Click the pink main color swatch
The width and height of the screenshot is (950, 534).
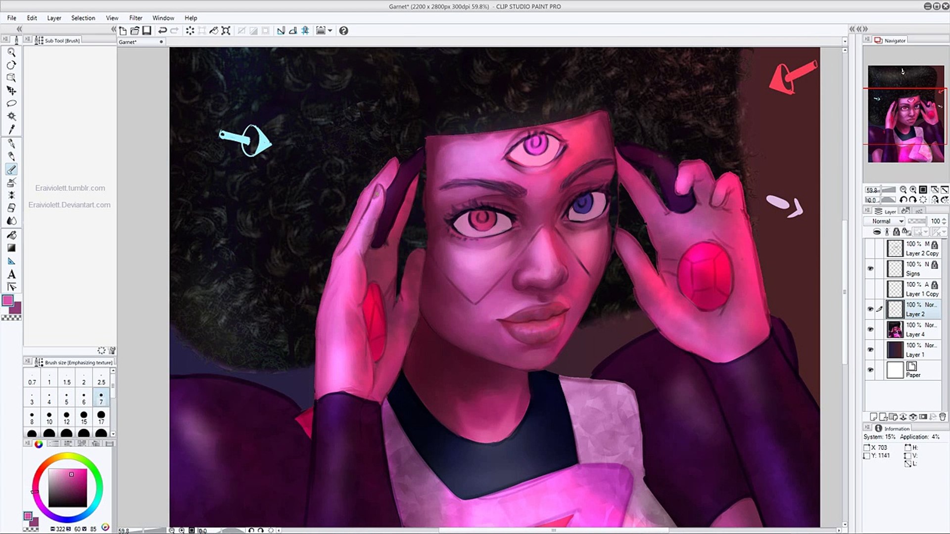[8, 301]
